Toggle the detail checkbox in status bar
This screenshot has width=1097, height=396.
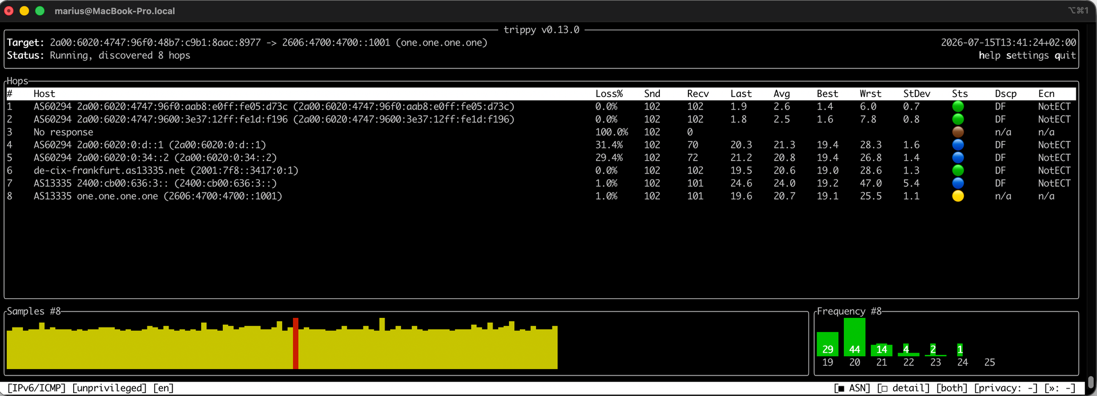(903, 389)
